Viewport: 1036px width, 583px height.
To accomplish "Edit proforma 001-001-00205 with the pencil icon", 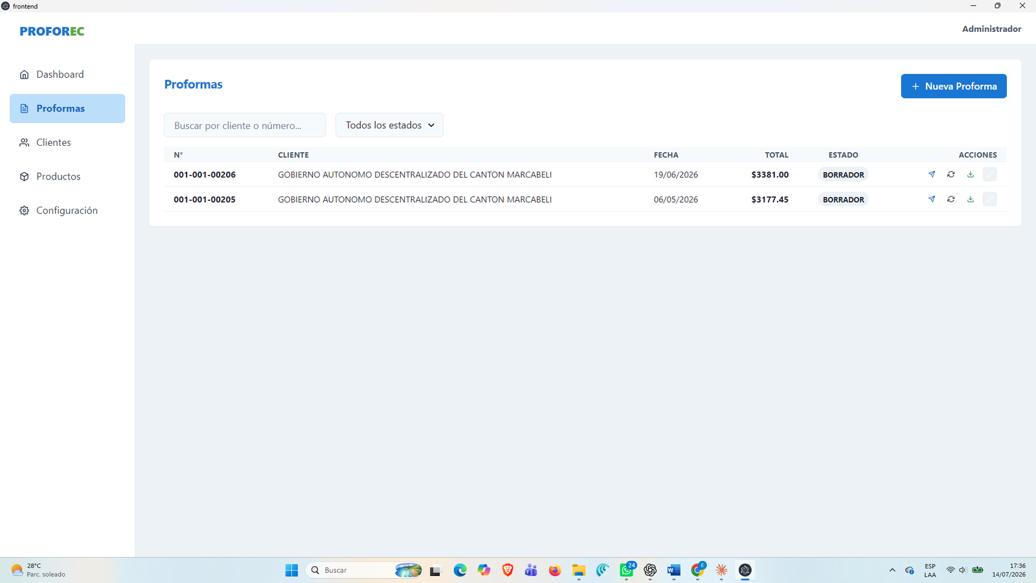I will 989,199.
